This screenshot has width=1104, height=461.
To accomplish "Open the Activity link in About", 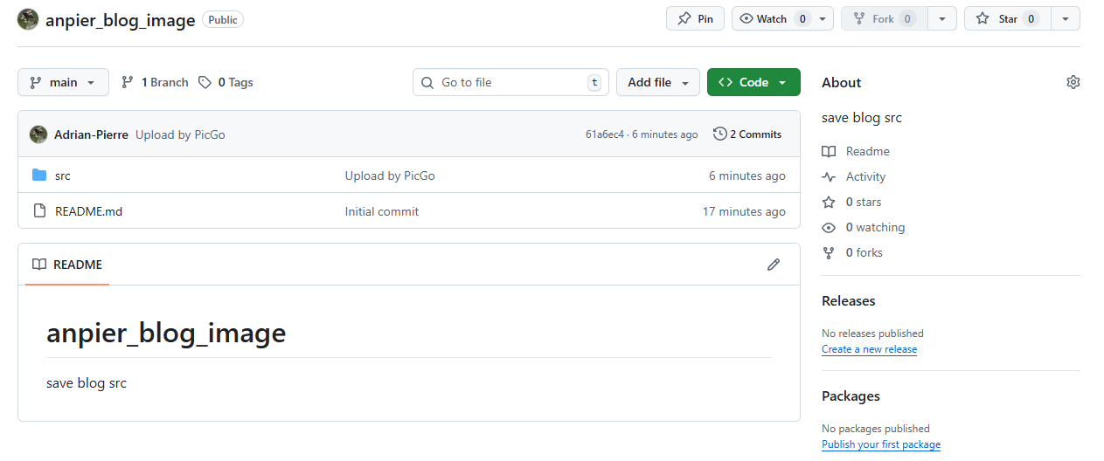I will (854, 176).
